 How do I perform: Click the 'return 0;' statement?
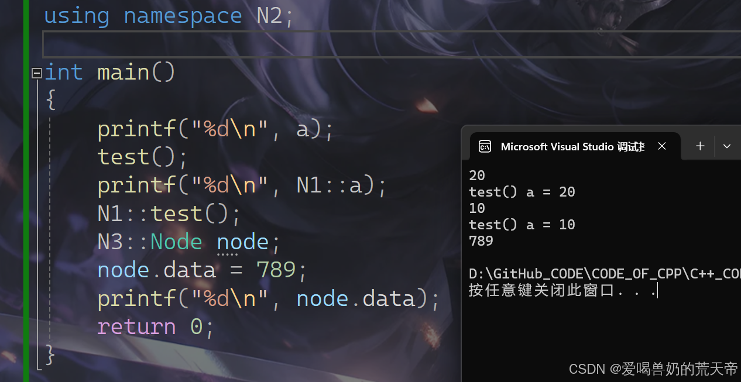point(156,326)
